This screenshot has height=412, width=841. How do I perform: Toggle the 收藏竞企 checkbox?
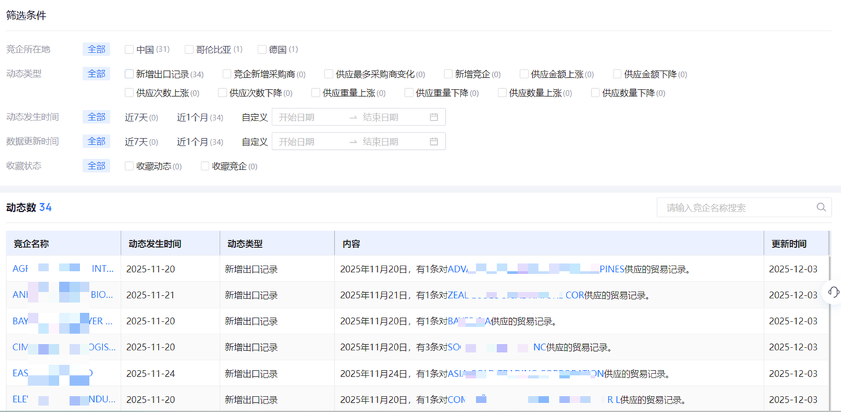click(x=205, y=167)
